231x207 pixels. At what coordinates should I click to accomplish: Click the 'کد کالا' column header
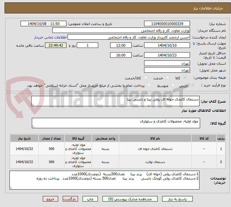click(x=204, y=138)
